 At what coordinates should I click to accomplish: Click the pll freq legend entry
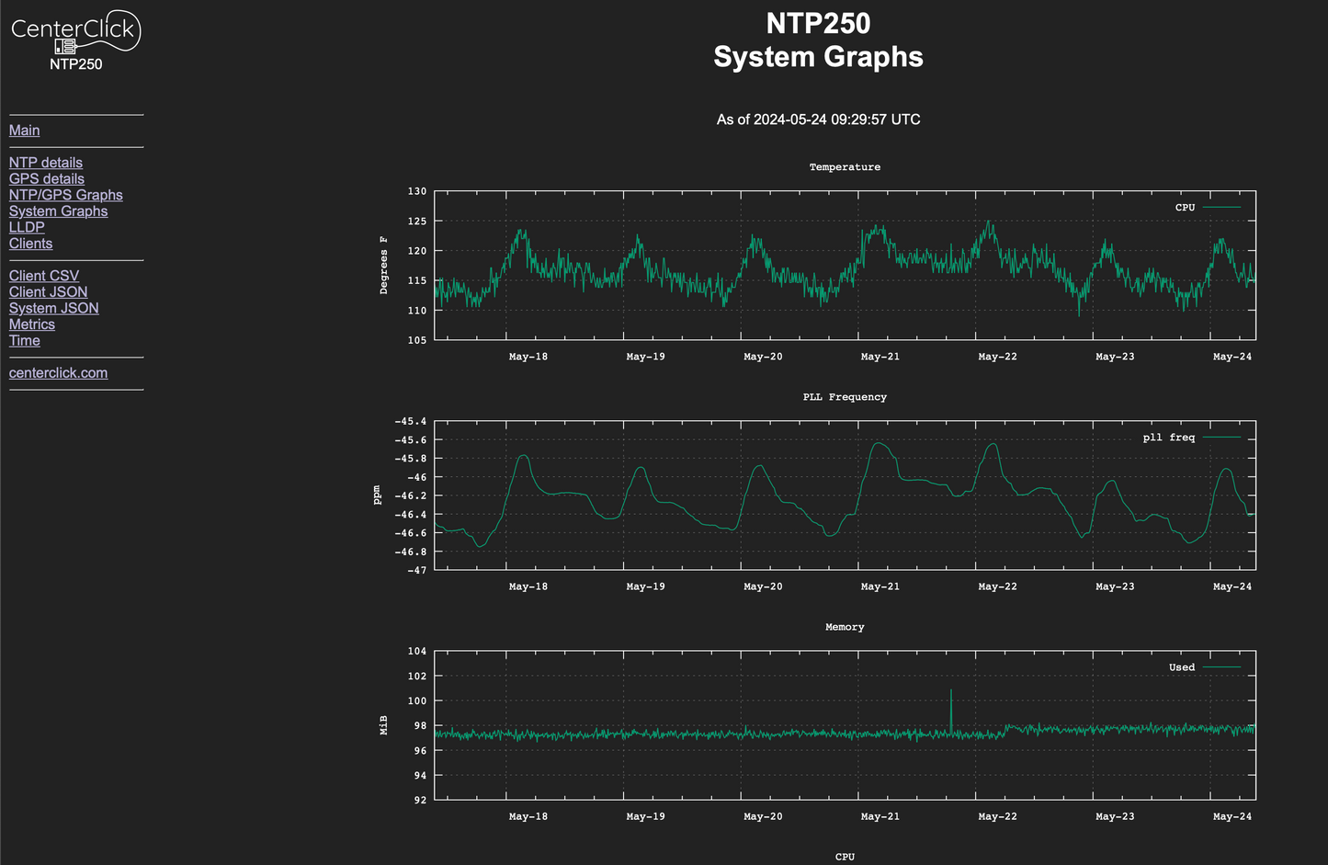tap(1190, 438)
